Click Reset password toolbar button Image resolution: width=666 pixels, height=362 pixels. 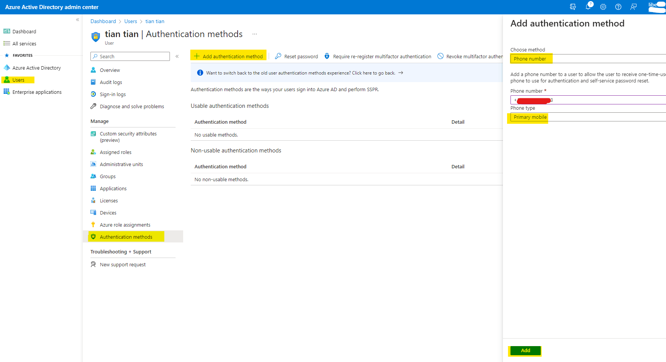tap(297, 56)
